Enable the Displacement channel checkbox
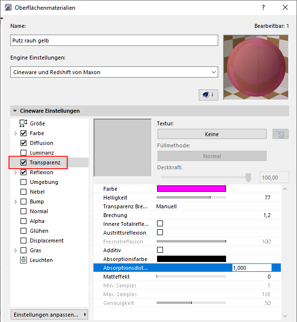Image resolution: width=297 pixels, height=322 pixels. tap(23, 241)
